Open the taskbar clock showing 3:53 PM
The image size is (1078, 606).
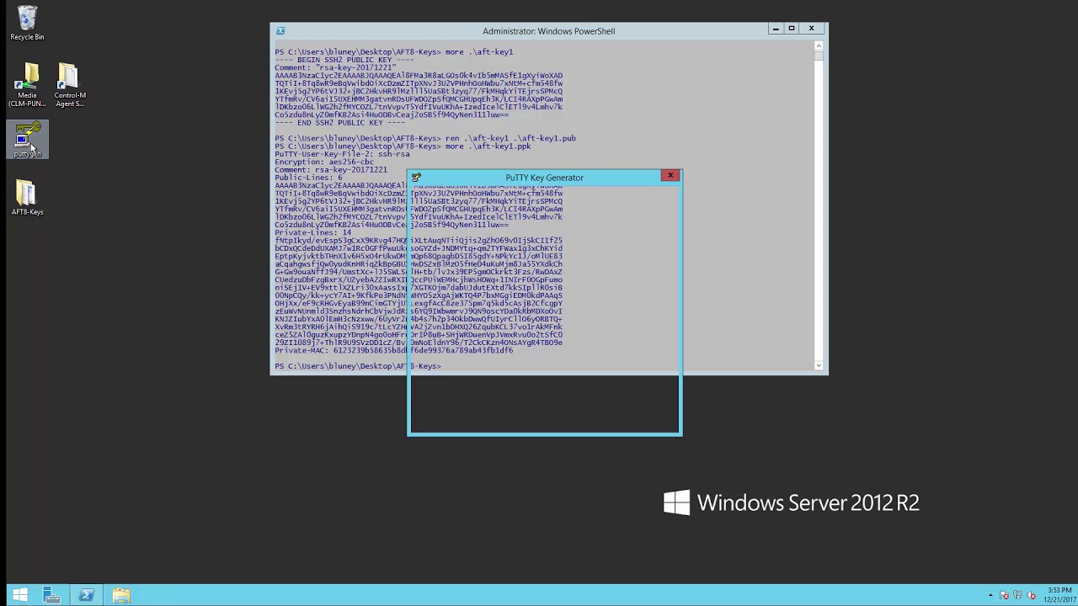click(x=1059, y=595)
